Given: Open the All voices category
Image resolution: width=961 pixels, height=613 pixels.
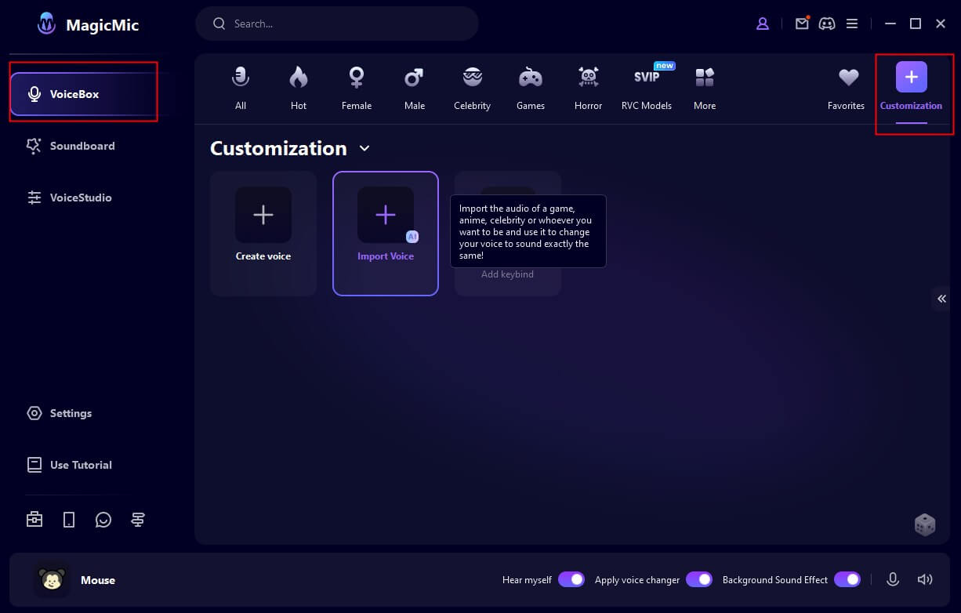Looking at the screenshot, I should click(241, 88).
